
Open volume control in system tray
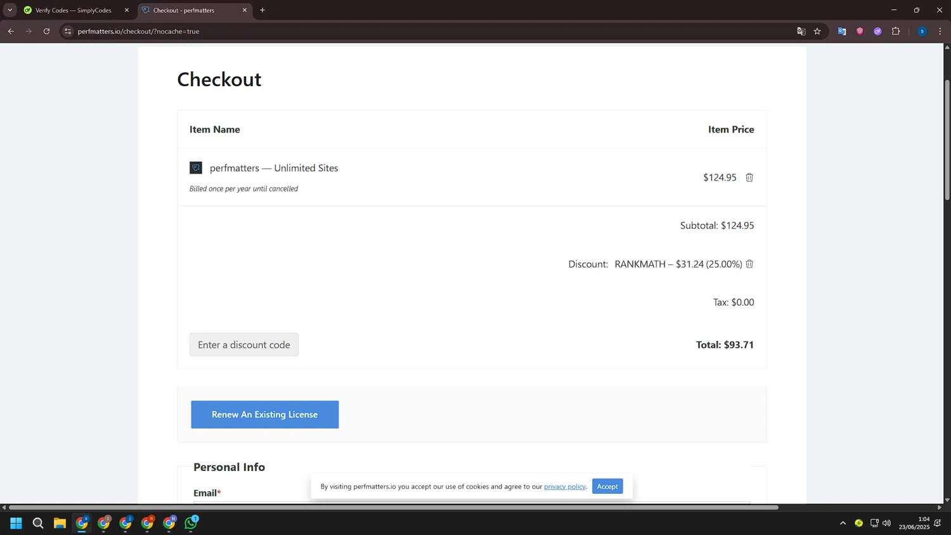pyautogui.click(x=886, y=523)
